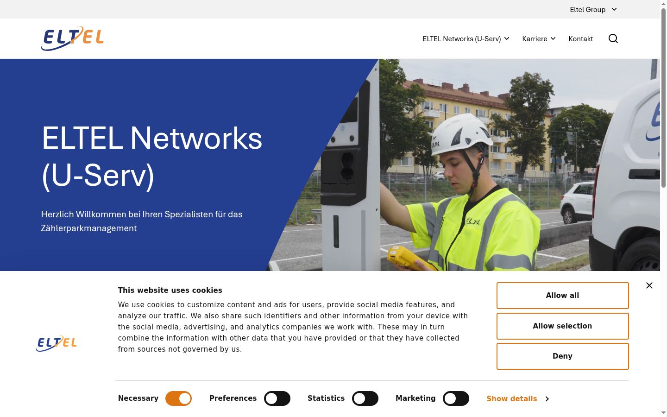Click the 'Herzlich Willkommen' welcome text

click(142, 221)
